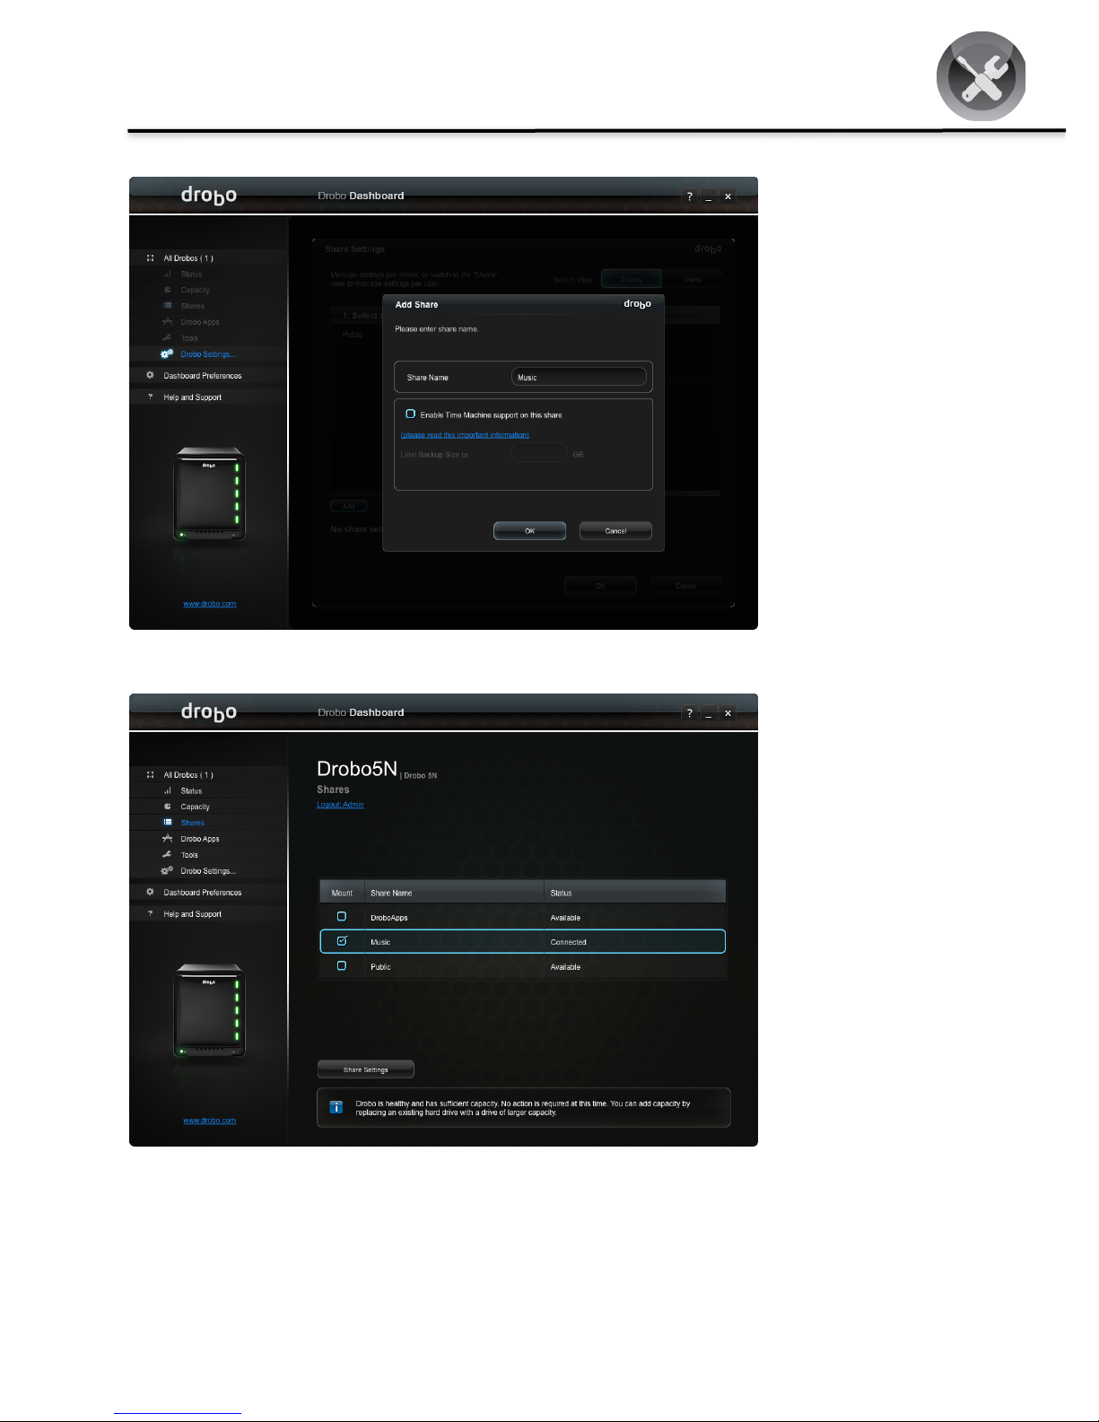Click the All Drobos grid icon in bottom window
The height and width of the screenshot is (1422, 1099).
pyautogui.click(x=150, y=775)
